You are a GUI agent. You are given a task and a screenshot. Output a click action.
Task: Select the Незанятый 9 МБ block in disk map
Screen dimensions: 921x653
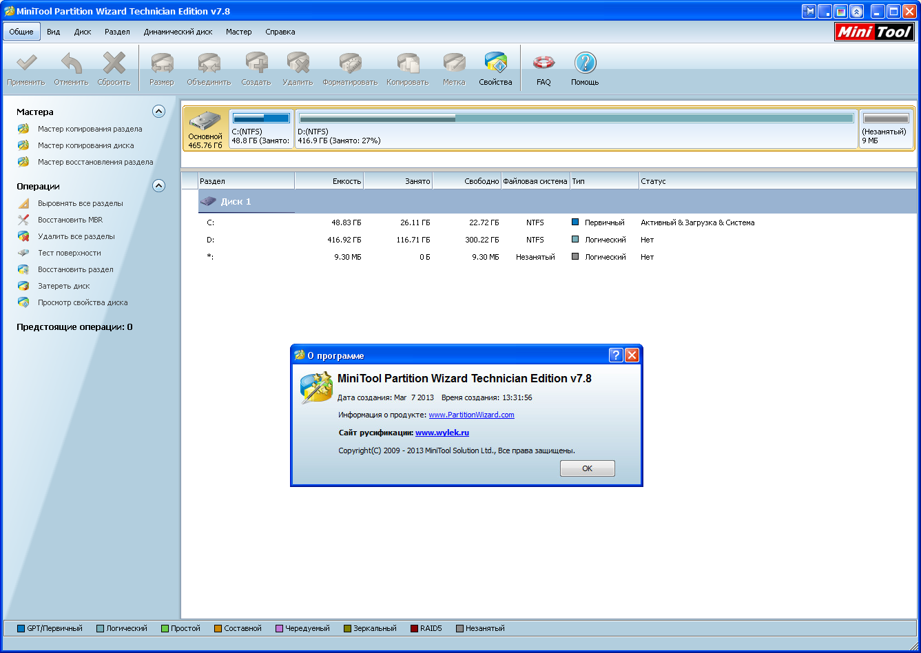click(886, 129)
